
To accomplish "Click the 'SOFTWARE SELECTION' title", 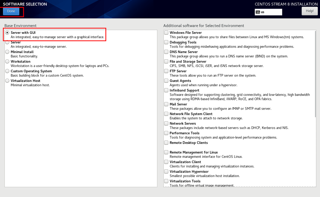I will coord(25,4).
